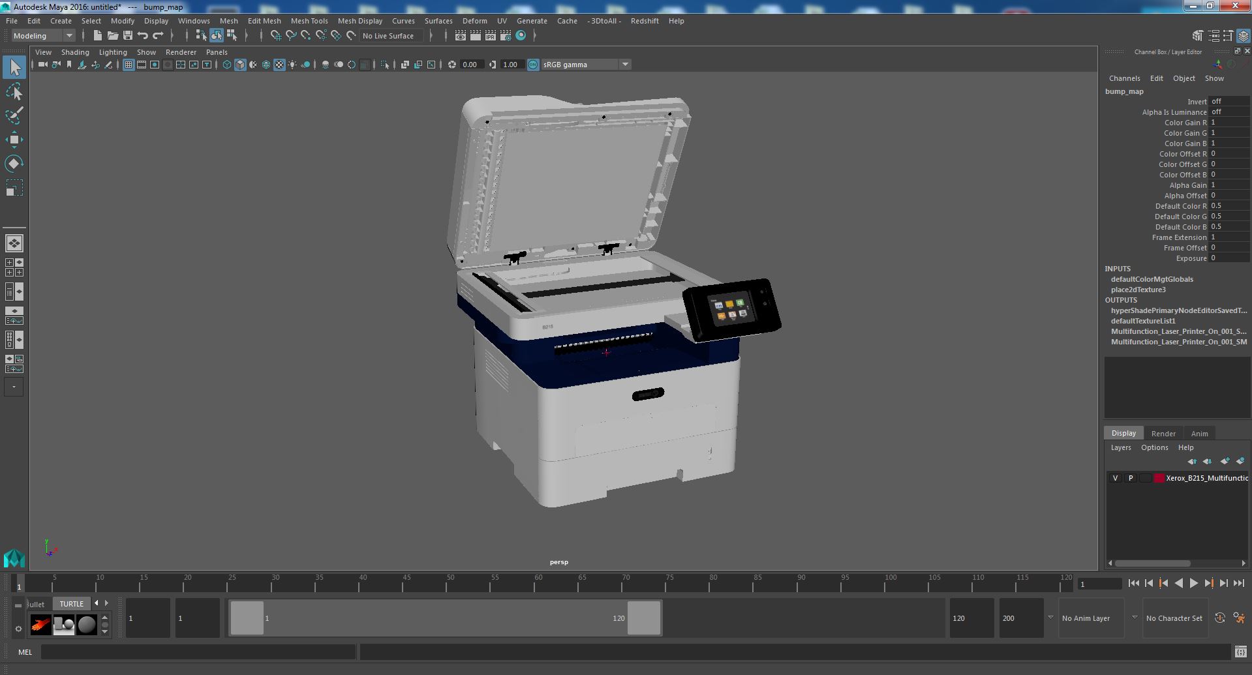The image size is (1252, 675).
Task: Toggle isolate select in viewport
Action: [385, 65]
